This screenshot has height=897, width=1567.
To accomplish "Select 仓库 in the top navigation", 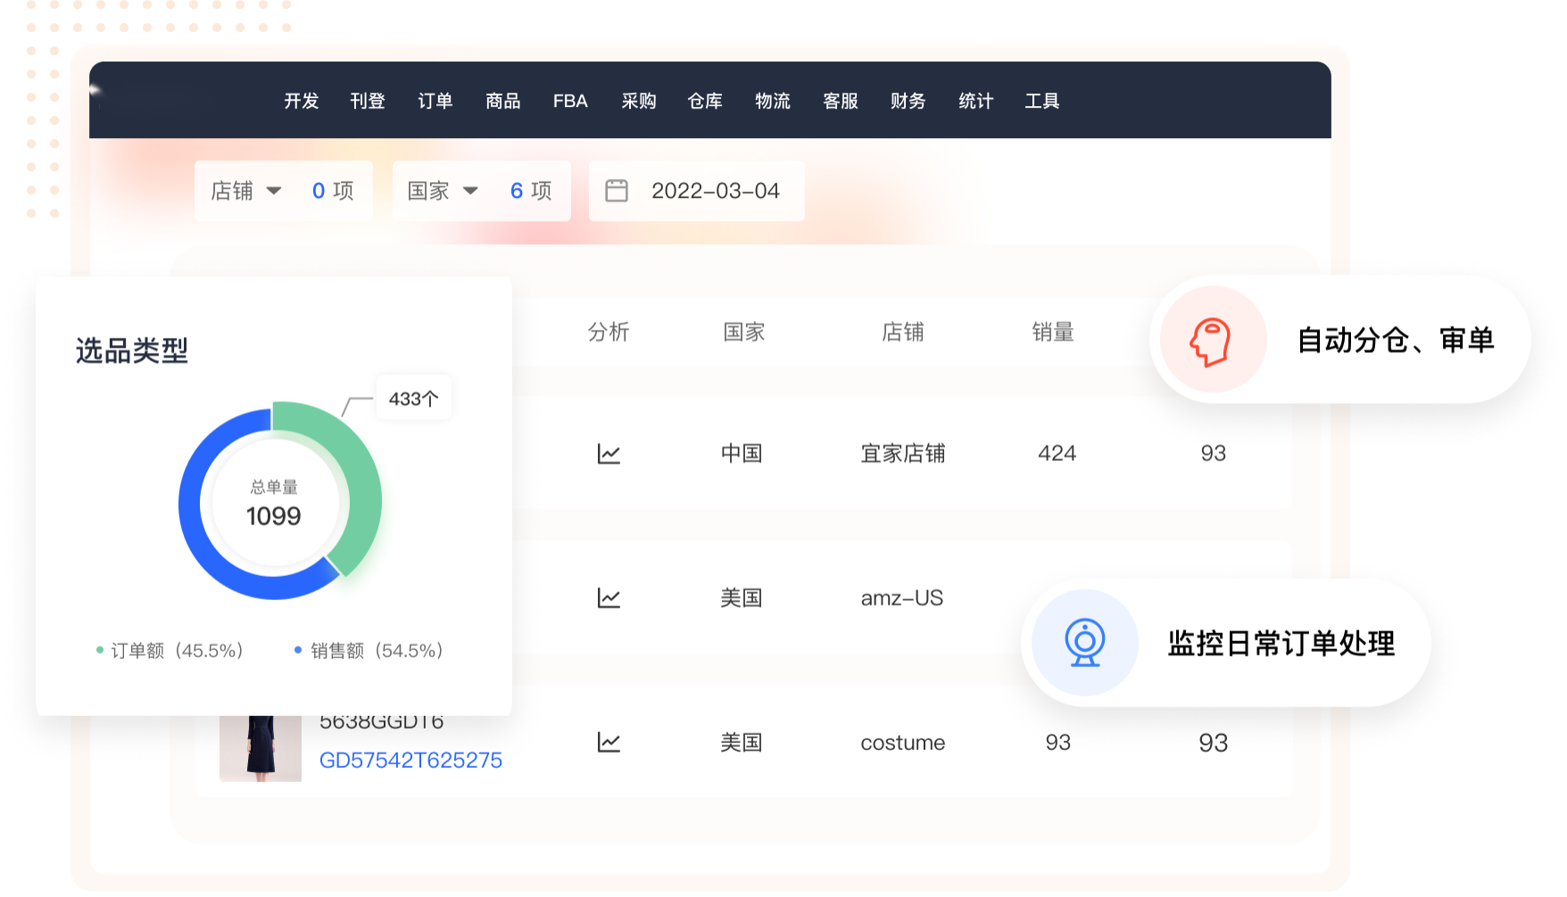I will pos(705,102).
